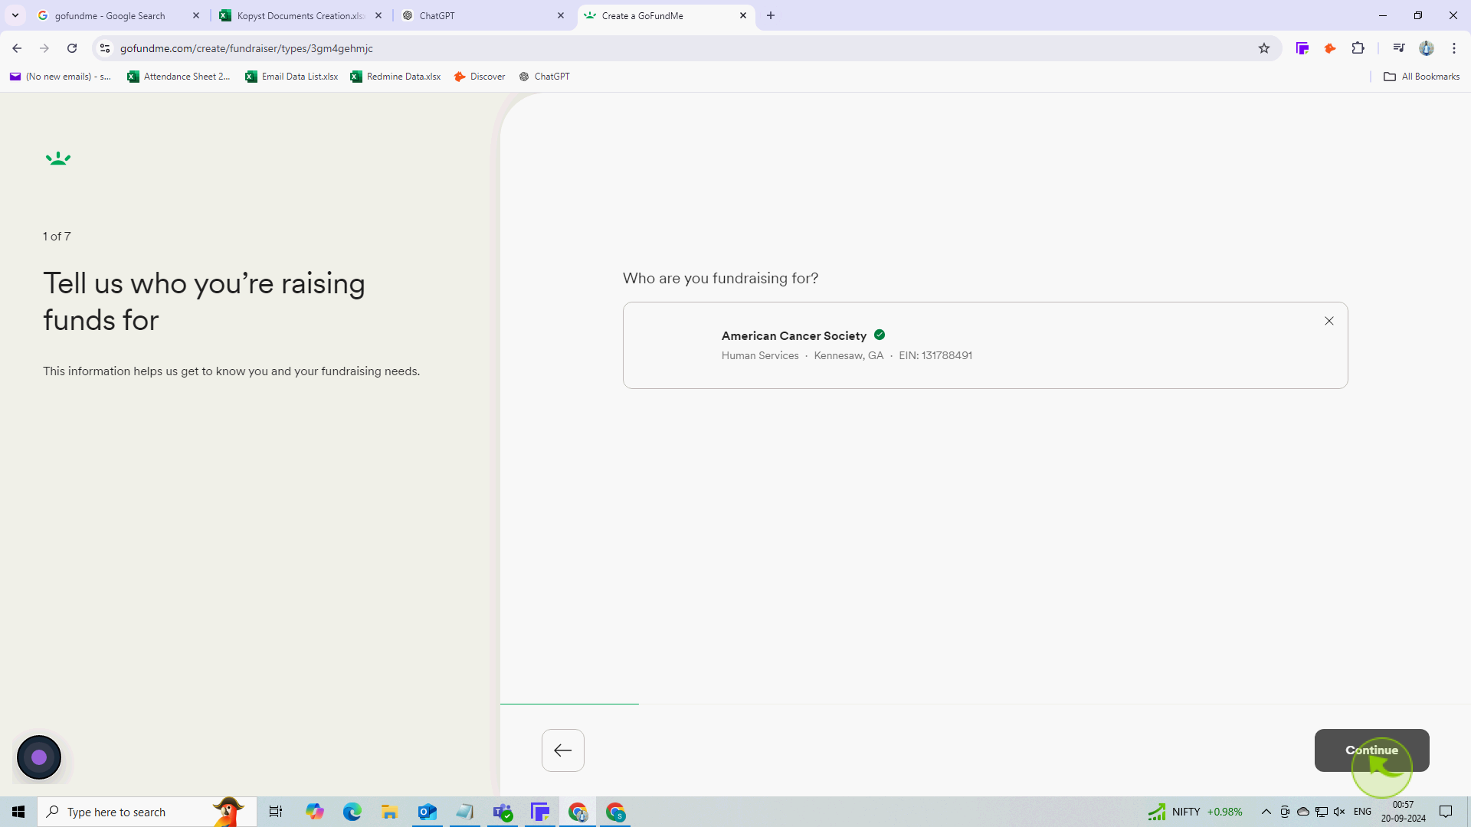Open Microsoft Edge from the taskbar
The width and height of the screenshot is (1471, 827).
click(x=352, y=812)
